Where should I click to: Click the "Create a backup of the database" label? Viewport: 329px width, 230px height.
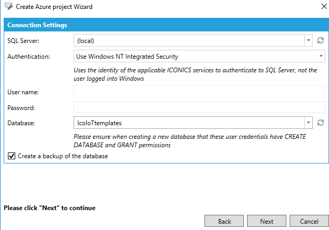click(x=63, y=156)
